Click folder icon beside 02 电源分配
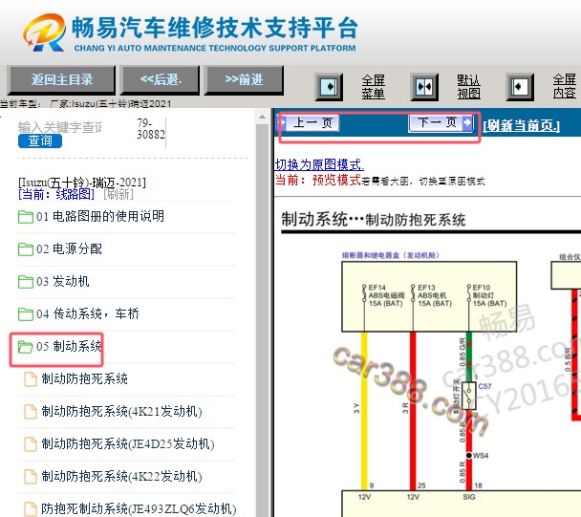Viewport: 581px width, 517px height. pos(26,249)
